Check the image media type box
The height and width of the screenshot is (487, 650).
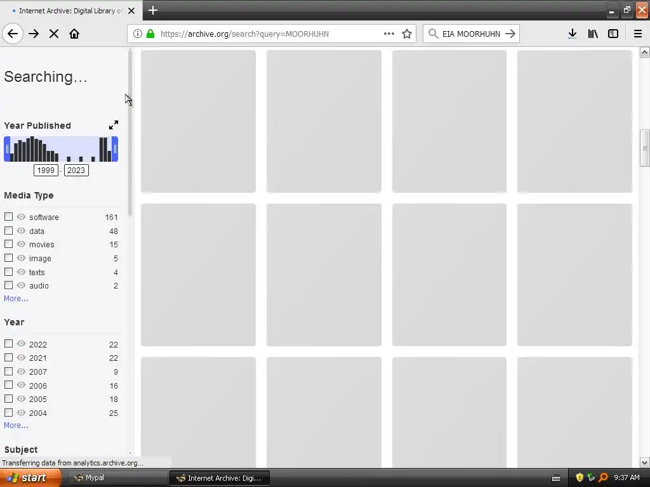(x=8, y=258)
